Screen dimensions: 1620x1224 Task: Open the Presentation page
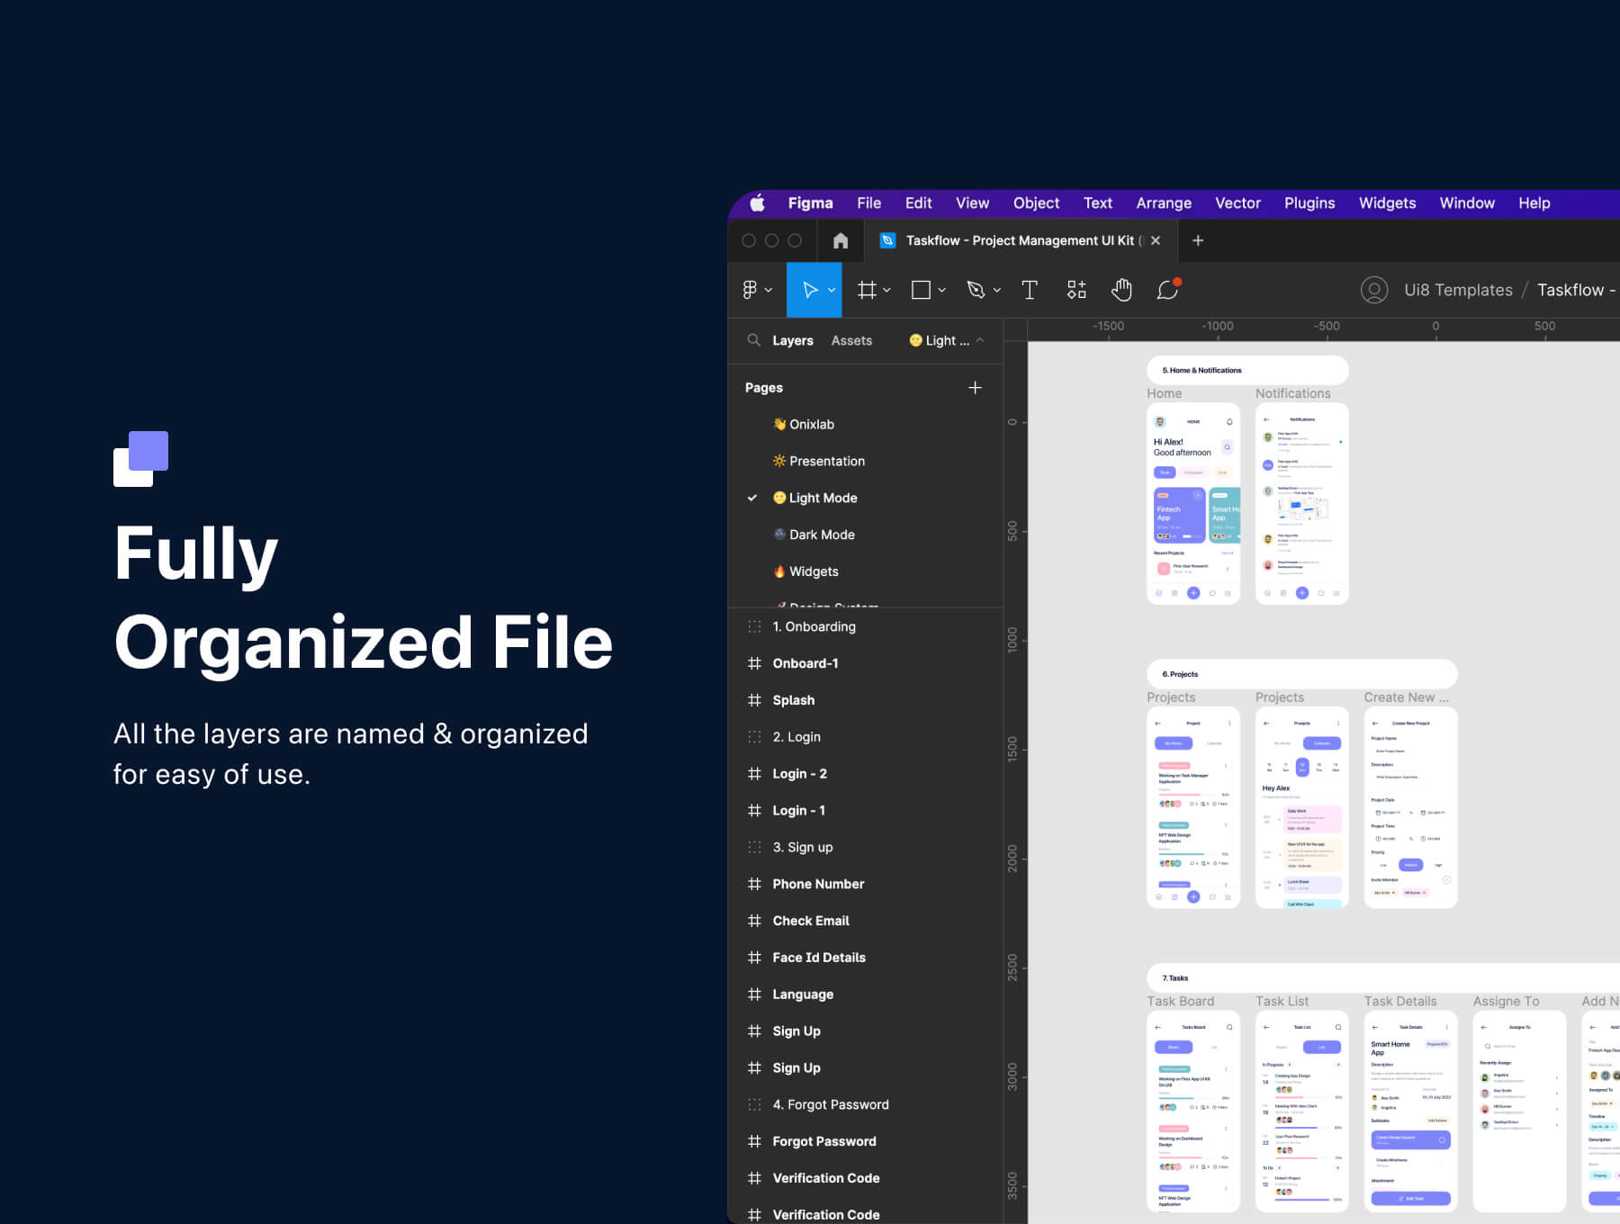(x=826, y=461)
